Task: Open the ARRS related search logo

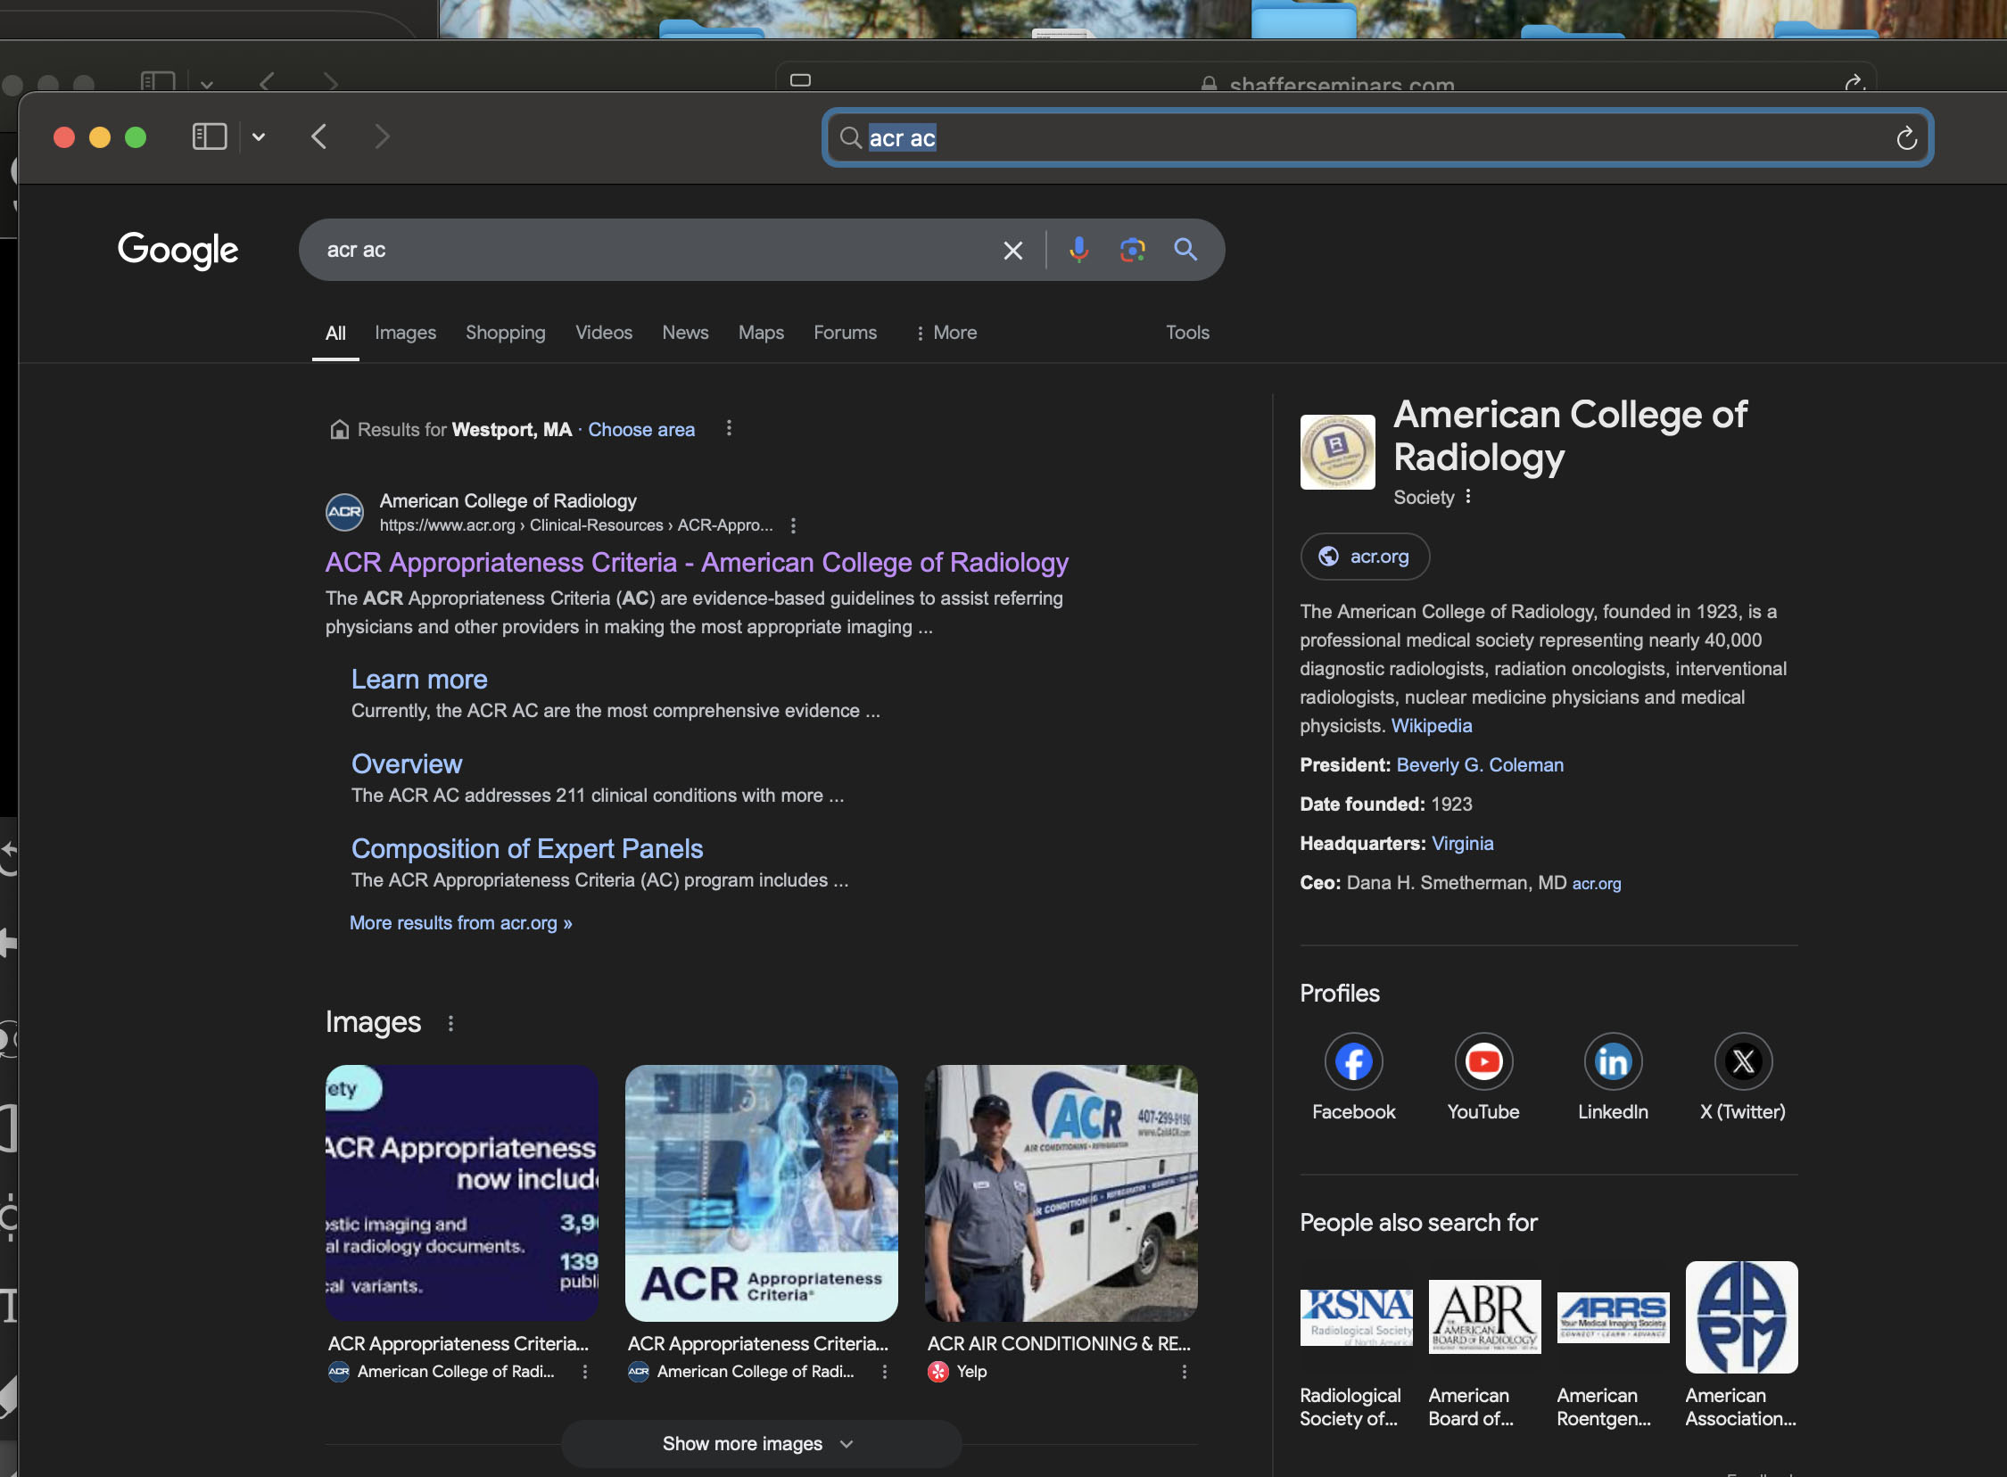Action: coord(1613,1317)
